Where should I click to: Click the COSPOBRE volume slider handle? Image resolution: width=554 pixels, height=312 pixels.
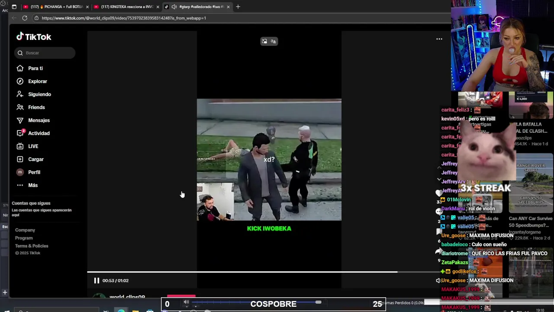[x=318, y=302]
